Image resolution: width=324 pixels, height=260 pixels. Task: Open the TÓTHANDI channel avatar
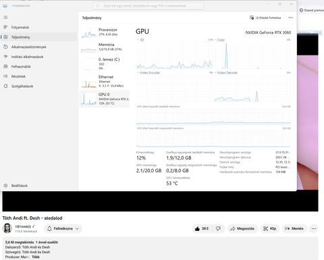click(x=7, y=228)
